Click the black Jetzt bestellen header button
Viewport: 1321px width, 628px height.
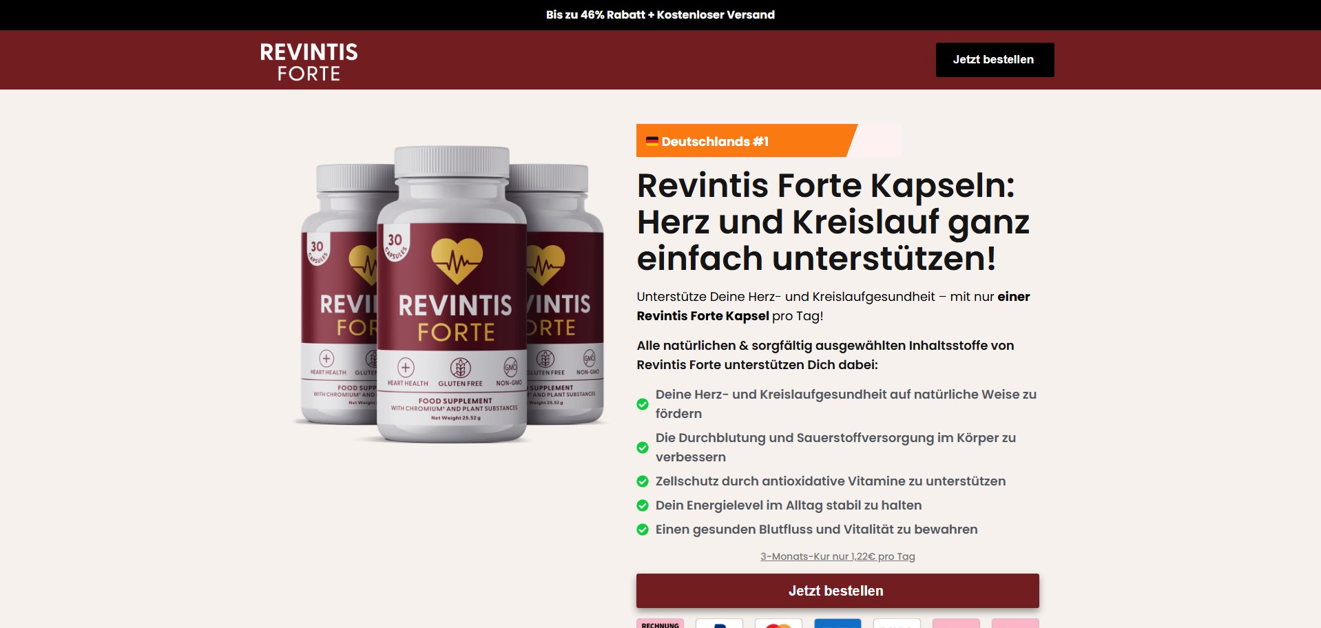995,60
